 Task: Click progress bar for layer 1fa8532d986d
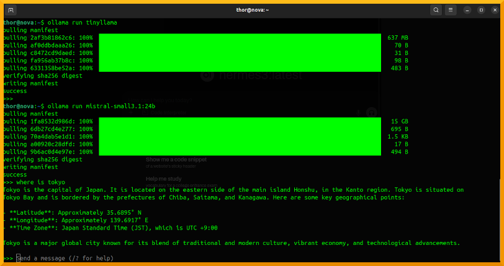point(240,121)
